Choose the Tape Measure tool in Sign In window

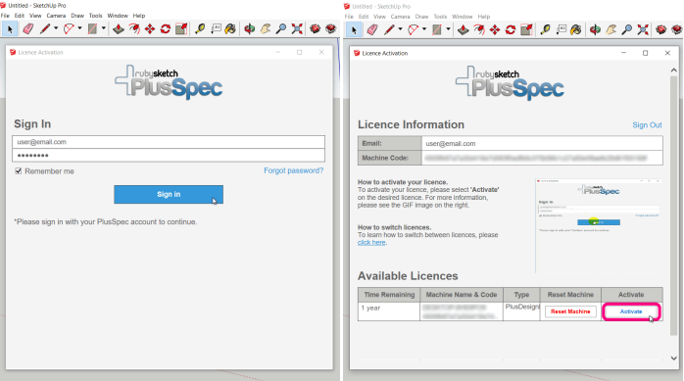tap(200, 29)
